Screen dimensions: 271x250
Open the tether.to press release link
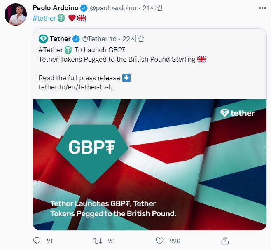(77, 87)
